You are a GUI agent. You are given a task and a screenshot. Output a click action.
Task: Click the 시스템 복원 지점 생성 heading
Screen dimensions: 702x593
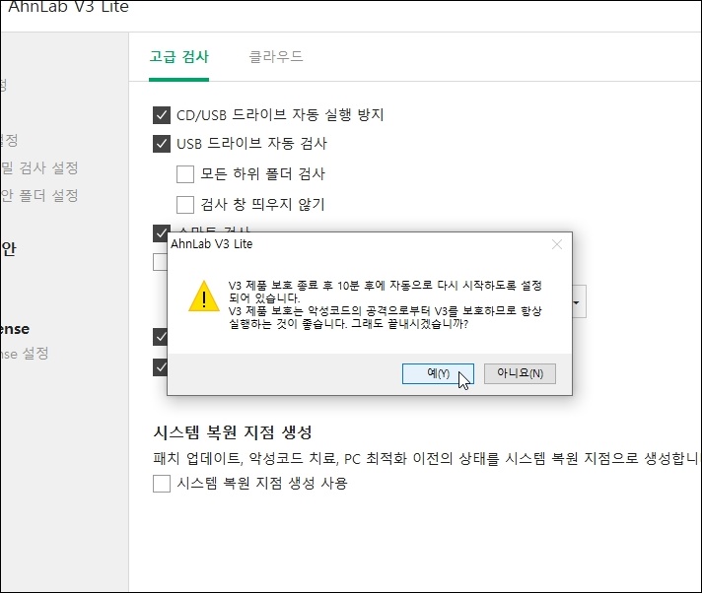(233, 432)
